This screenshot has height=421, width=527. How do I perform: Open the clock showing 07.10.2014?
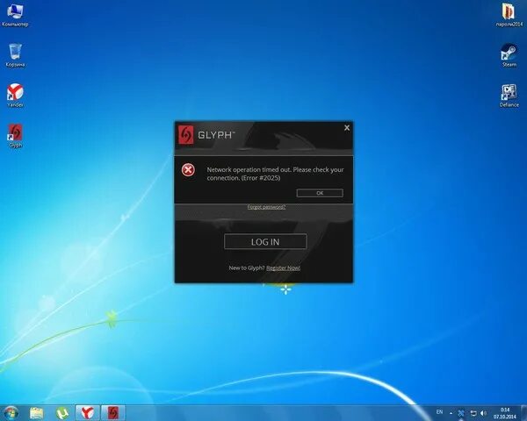(504, 413)
